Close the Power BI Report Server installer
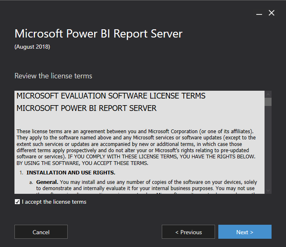The height and width of the screenshot is (247, 286). click(x=272, y=13)
